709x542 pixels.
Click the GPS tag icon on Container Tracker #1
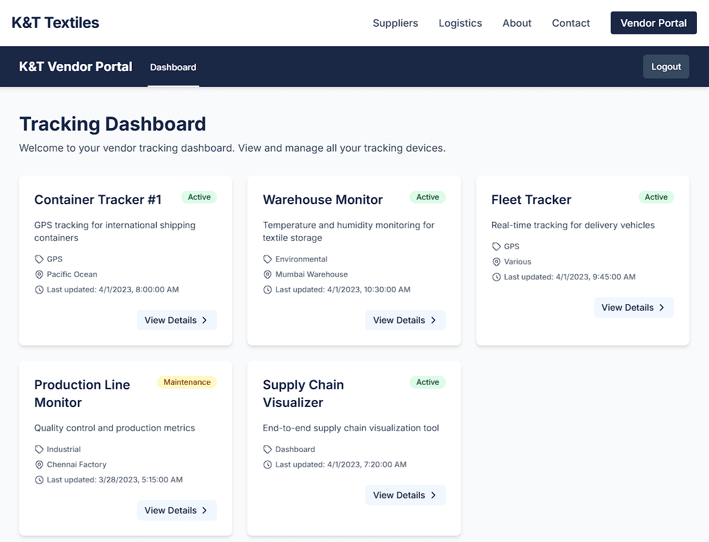click(38, 259)
